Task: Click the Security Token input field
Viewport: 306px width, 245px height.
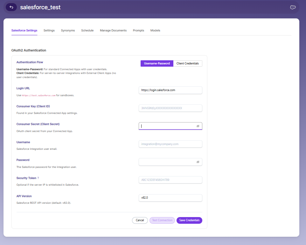Action: click(170, 180)
